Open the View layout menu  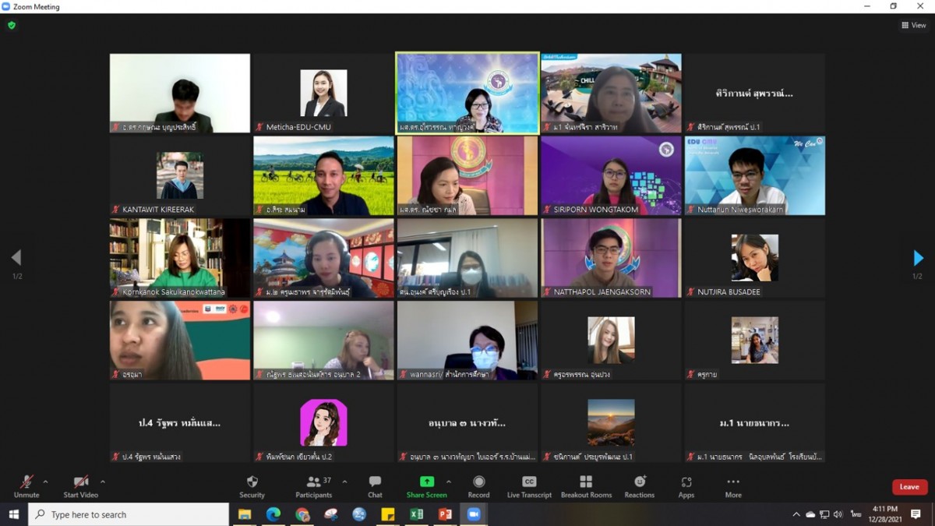pyautogui.click(x=913, y=25)
